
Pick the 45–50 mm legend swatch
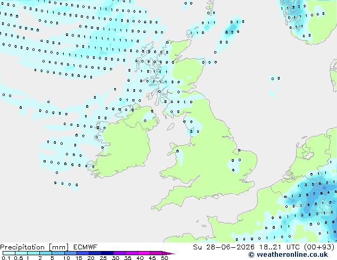[156, 253]
